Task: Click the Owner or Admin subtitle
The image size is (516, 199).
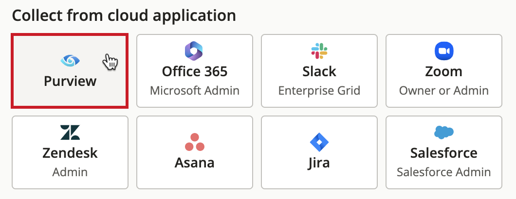Action: pyautogui.click(x=444, y=91)
